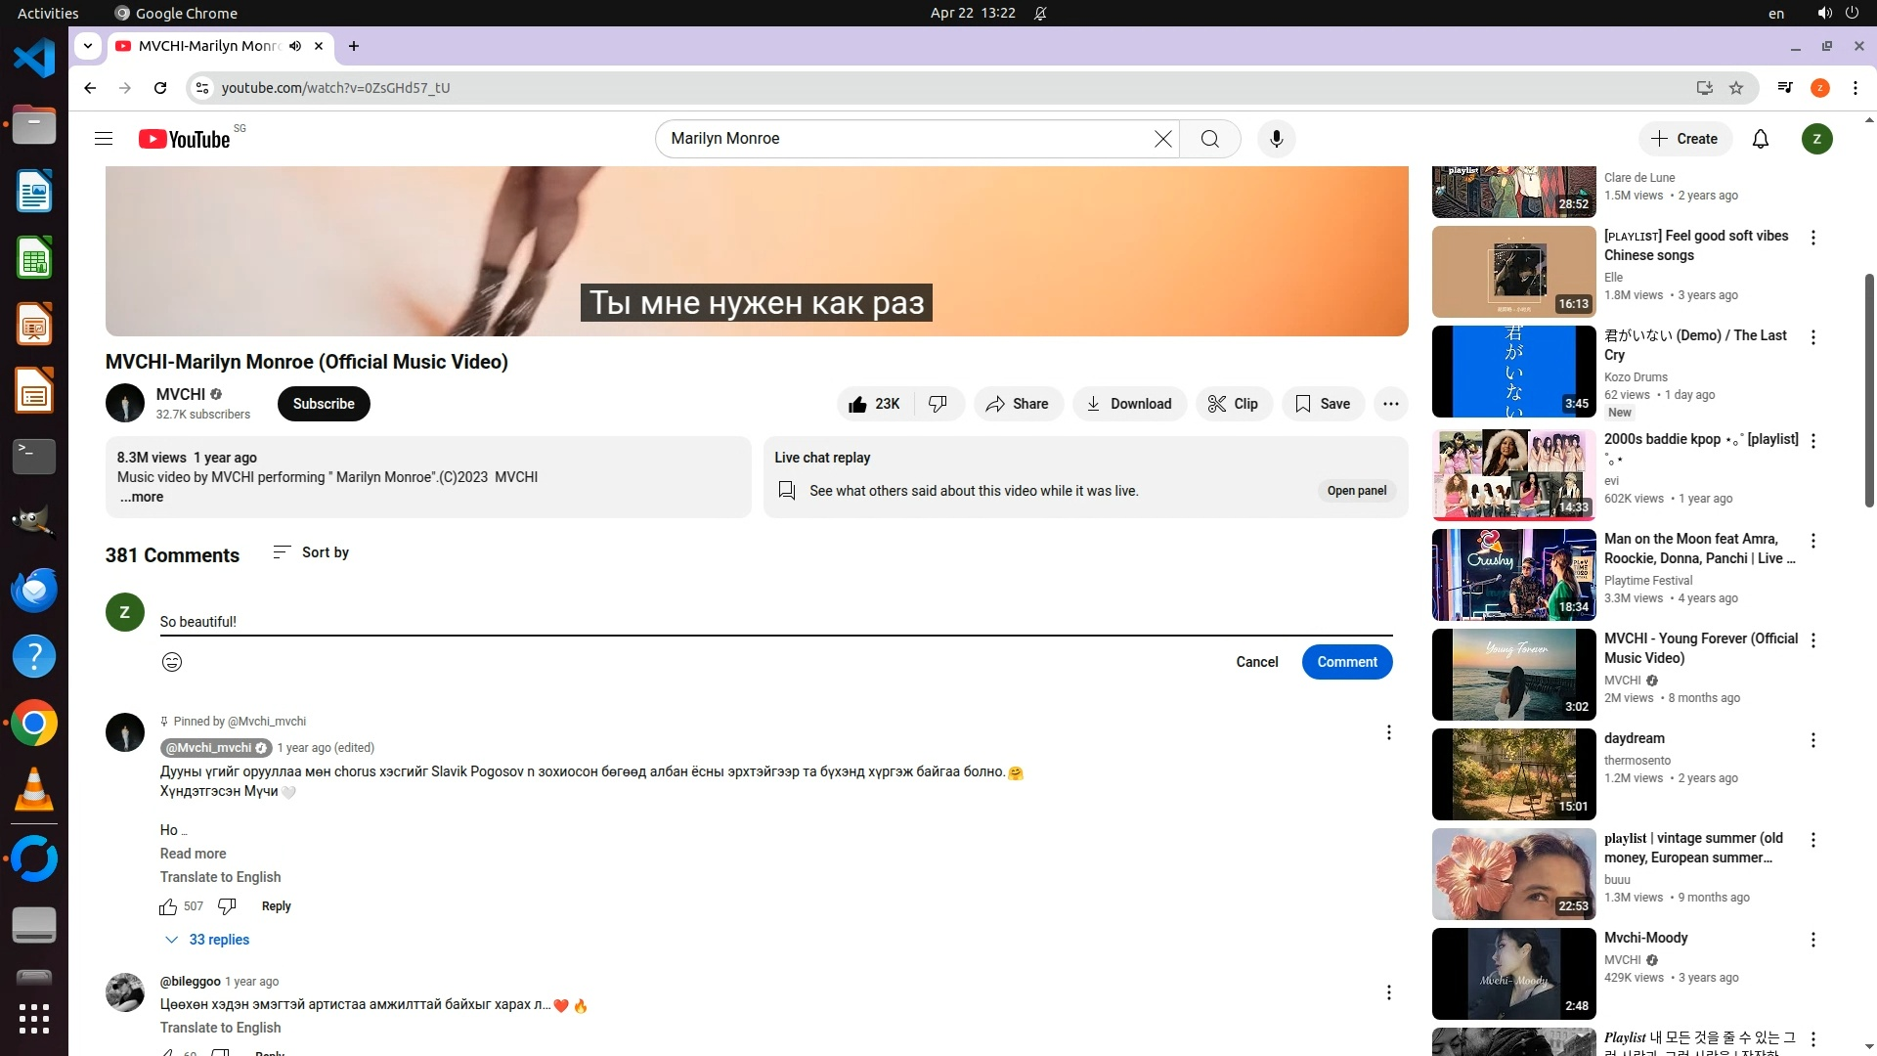
Task: Click the voice search microphone icon
Action: click(x=1276, y=139)
